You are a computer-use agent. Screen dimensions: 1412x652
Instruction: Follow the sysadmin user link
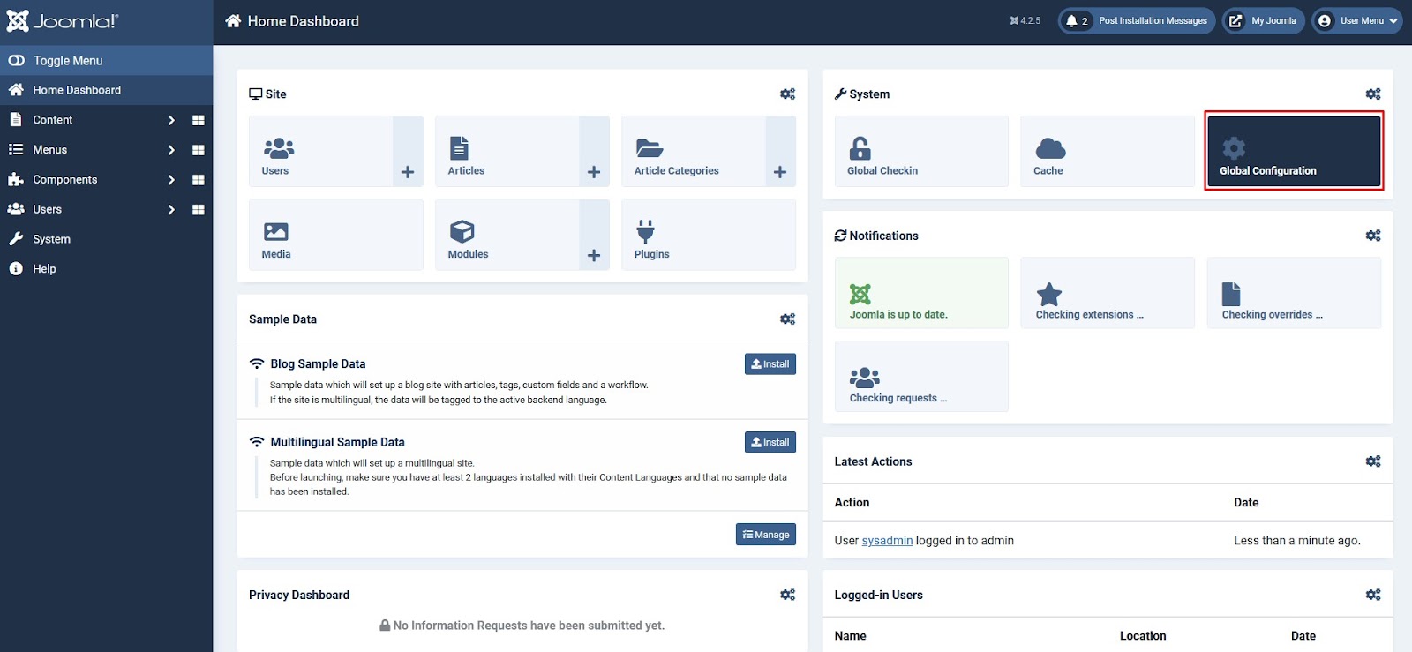pos(887,541)
